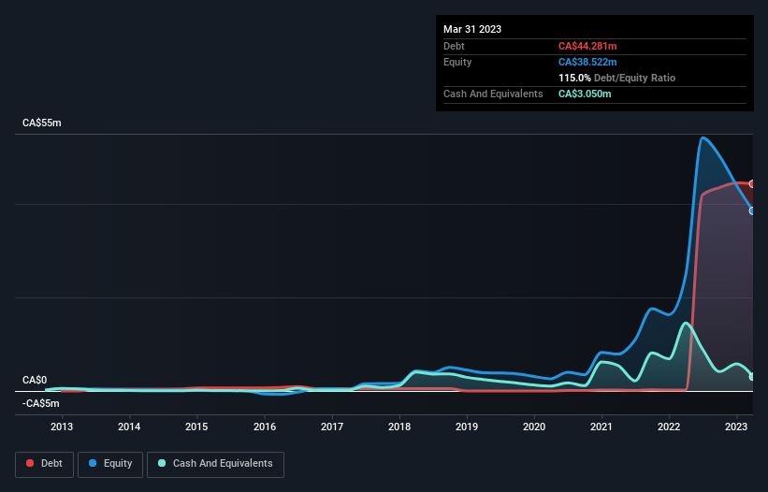Click the 2017 x-axis label
768x492 pixels.
click(x=332, y=427)
